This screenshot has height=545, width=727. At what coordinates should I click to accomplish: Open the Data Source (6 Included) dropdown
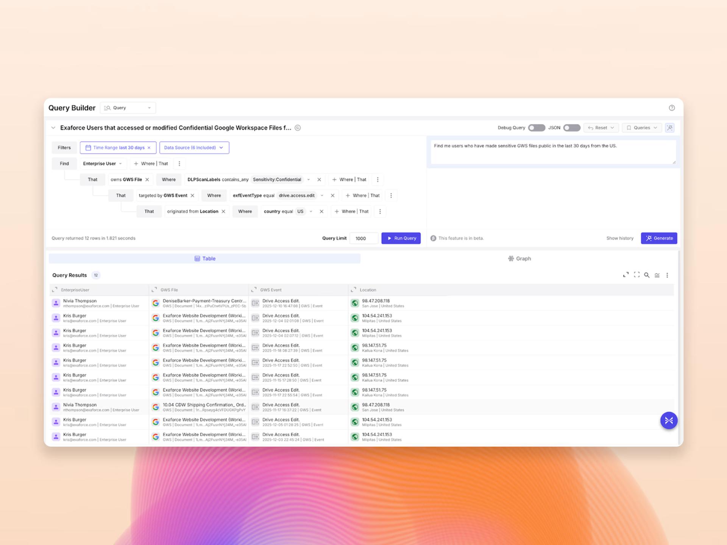[x=194, y=148]
